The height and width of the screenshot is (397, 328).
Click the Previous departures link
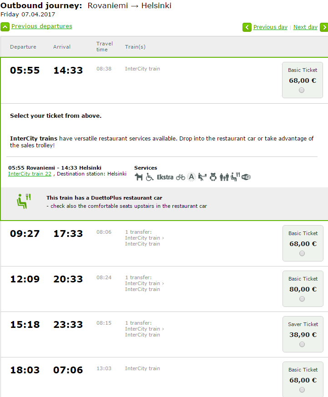click(x=42, y=26)
